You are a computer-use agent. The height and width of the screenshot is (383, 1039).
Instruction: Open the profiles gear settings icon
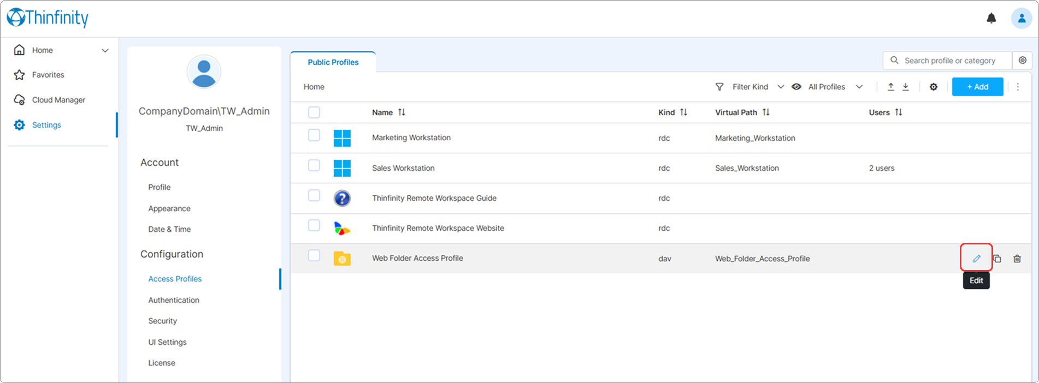point(934,87)
